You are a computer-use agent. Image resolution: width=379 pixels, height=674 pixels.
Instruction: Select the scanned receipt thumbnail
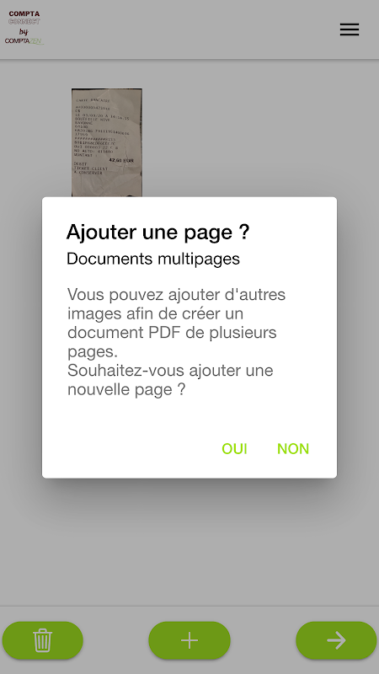107,142
